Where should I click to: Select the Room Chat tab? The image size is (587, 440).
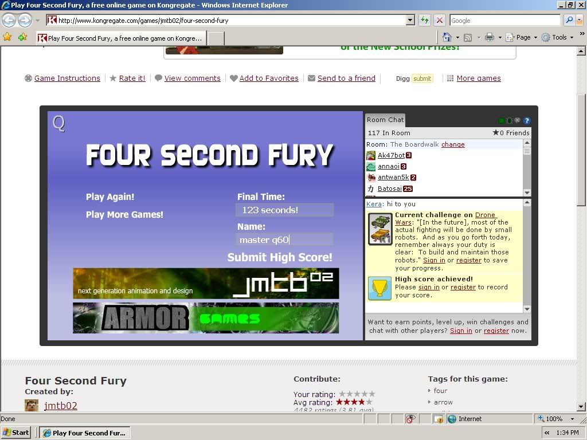tap(385, 120)
